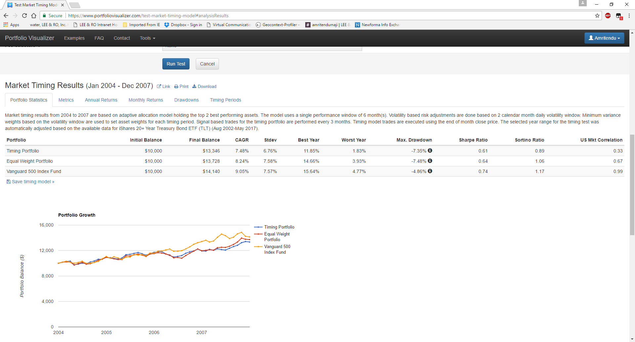Click the Timing Portfolio row label
Image resolution: width=635 pixels, height=342 pixels.
pyautogui.click(x=23, y=151)
